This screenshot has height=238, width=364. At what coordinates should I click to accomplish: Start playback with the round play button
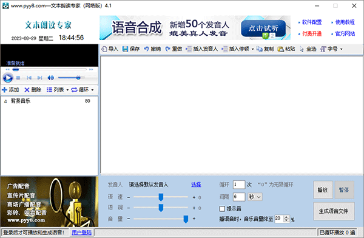[x=8, y=78]
